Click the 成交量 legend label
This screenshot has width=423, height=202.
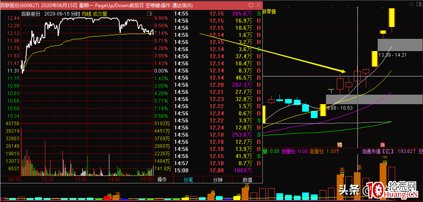click(x=100, y=14)
